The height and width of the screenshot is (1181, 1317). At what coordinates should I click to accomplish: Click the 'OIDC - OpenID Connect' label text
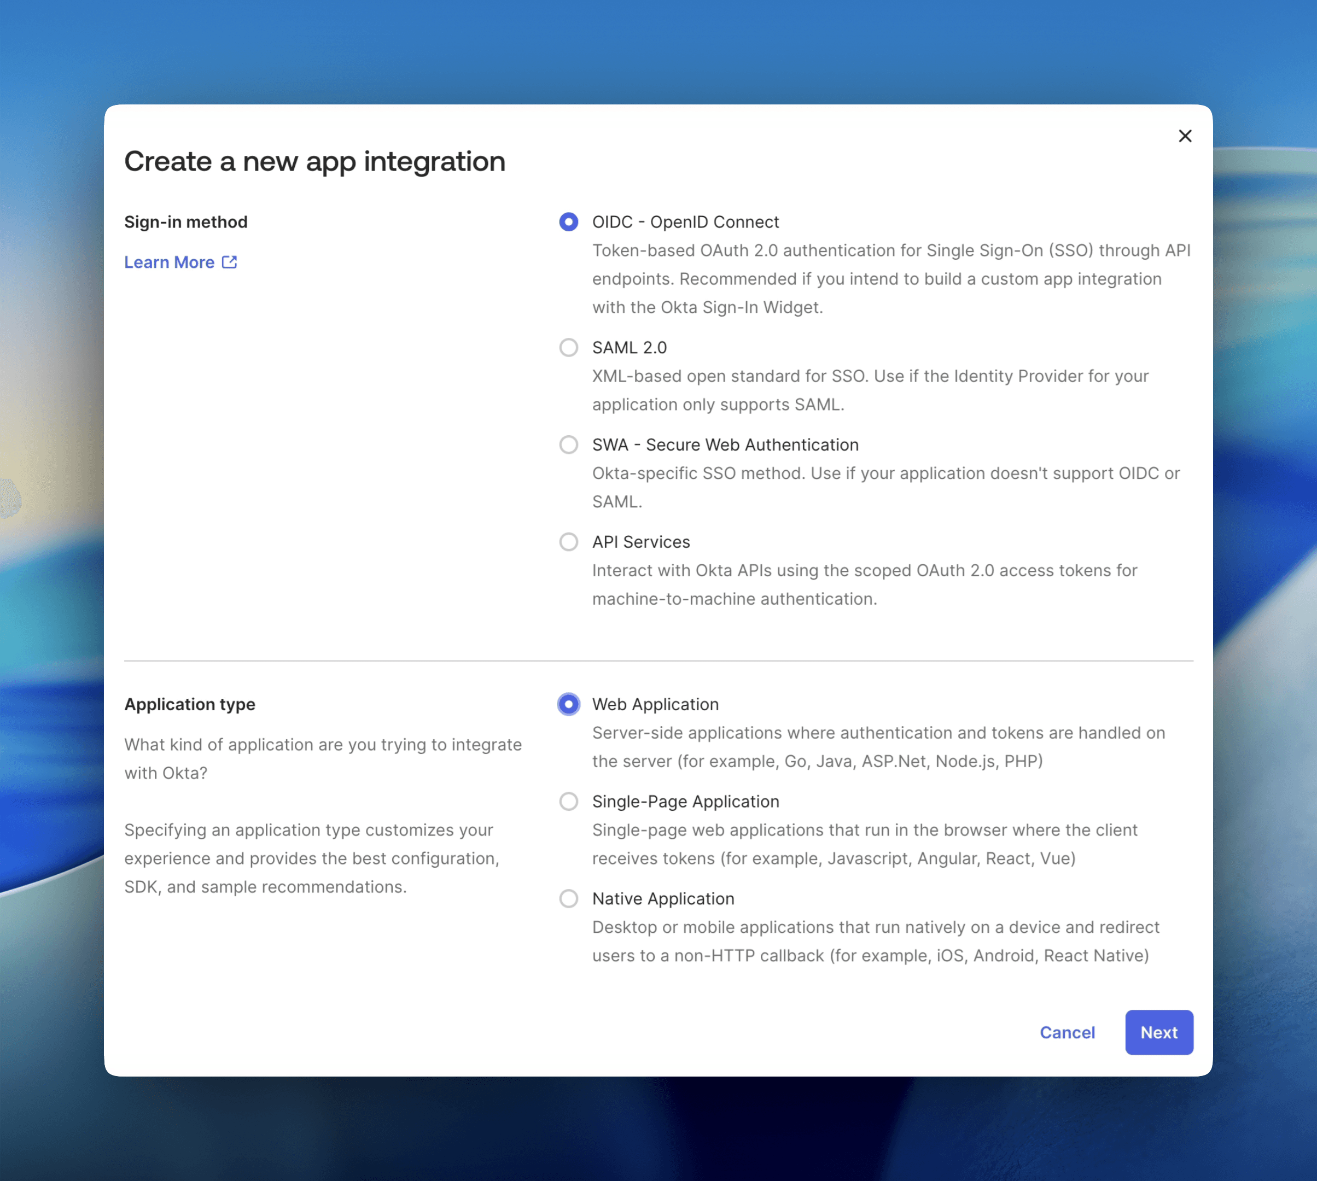[x=685, y=222]
